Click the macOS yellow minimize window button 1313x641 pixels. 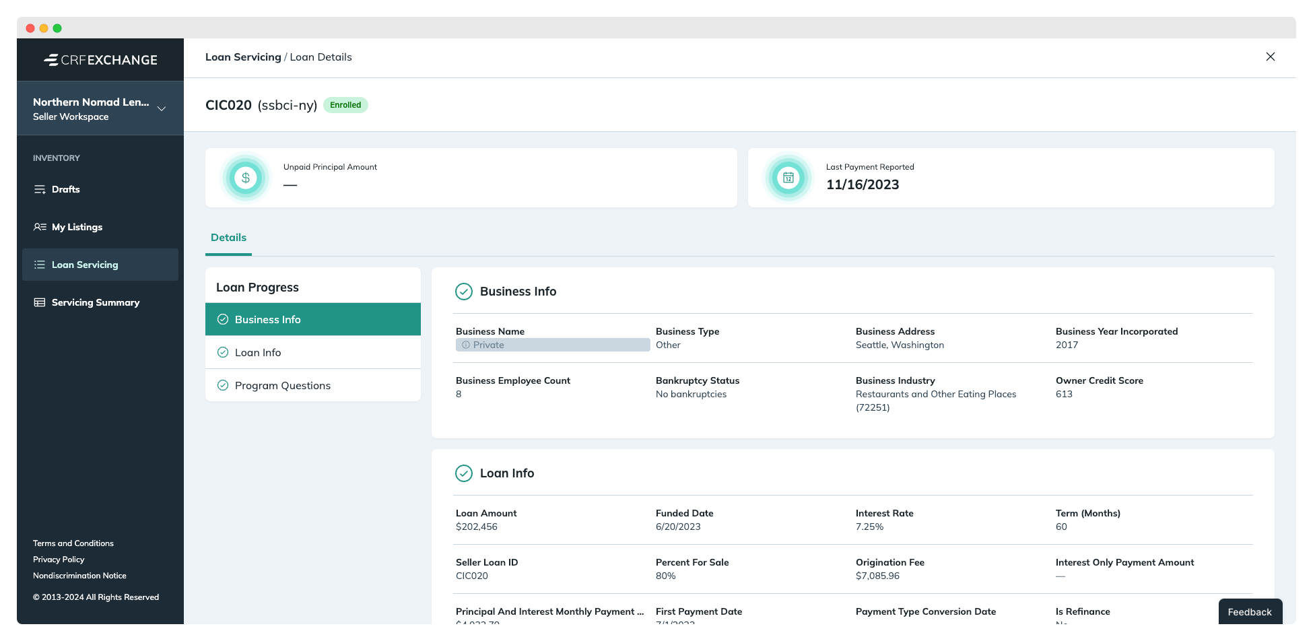[x=44, y=28]
